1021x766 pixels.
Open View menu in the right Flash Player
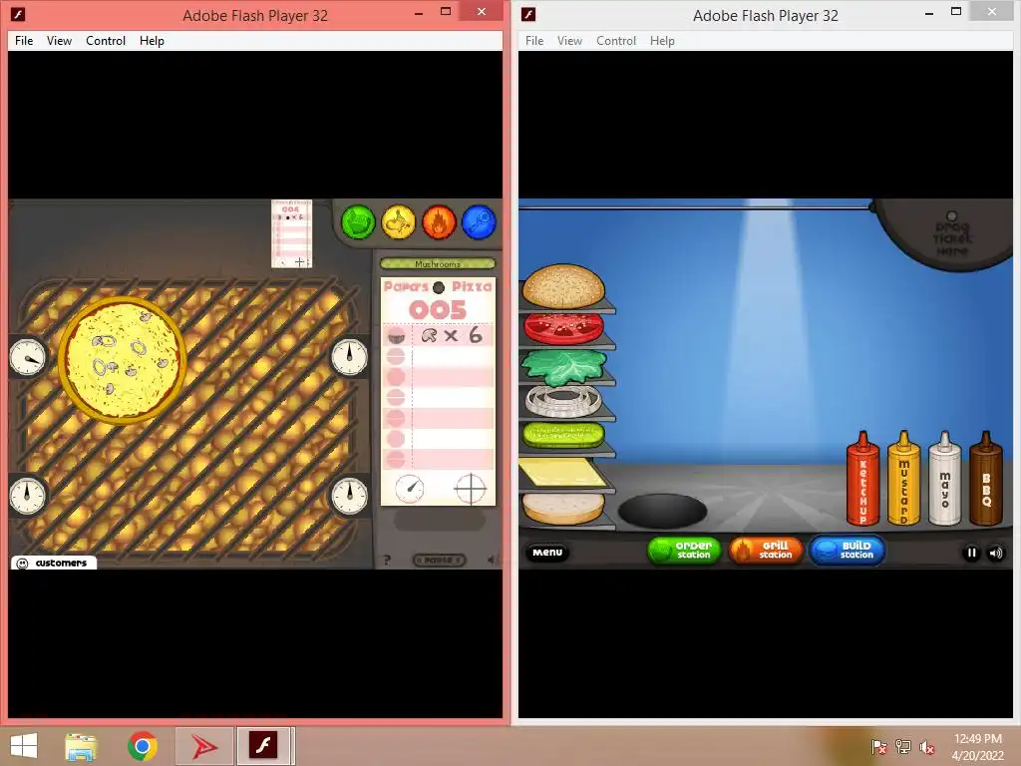pos(569,40)
